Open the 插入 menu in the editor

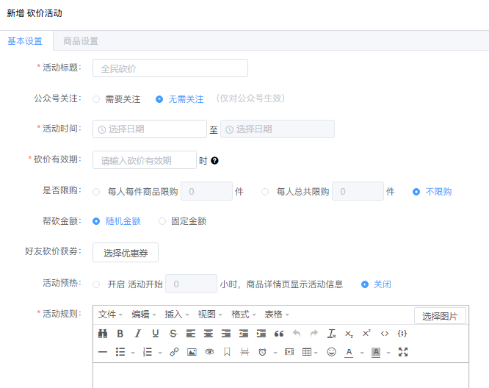point(177,315)
